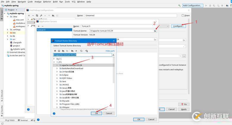
Task: Click Cancel in Application Servers dialog
Action: click(151, 119)
